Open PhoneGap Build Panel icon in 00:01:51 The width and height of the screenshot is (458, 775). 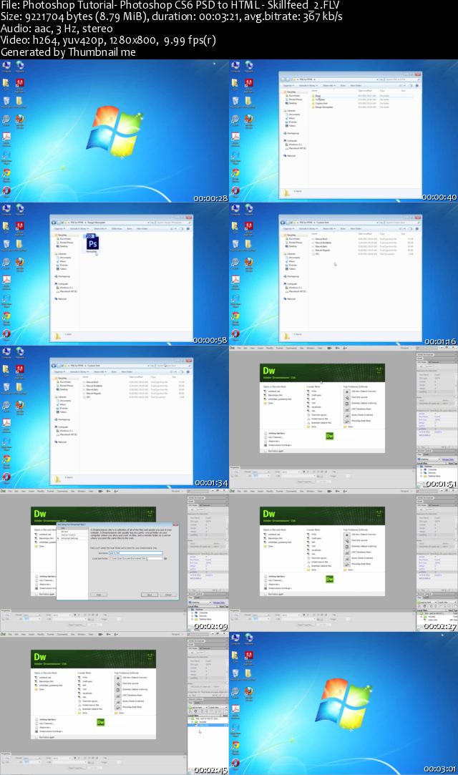(x=347, y=421)
